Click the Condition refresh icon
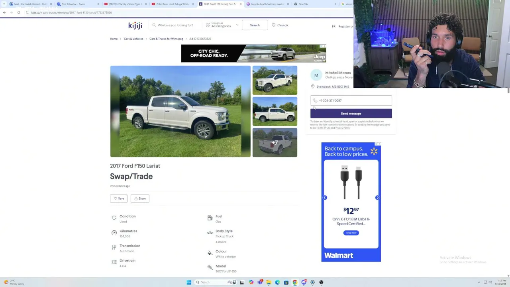 [x=114, y=218]
